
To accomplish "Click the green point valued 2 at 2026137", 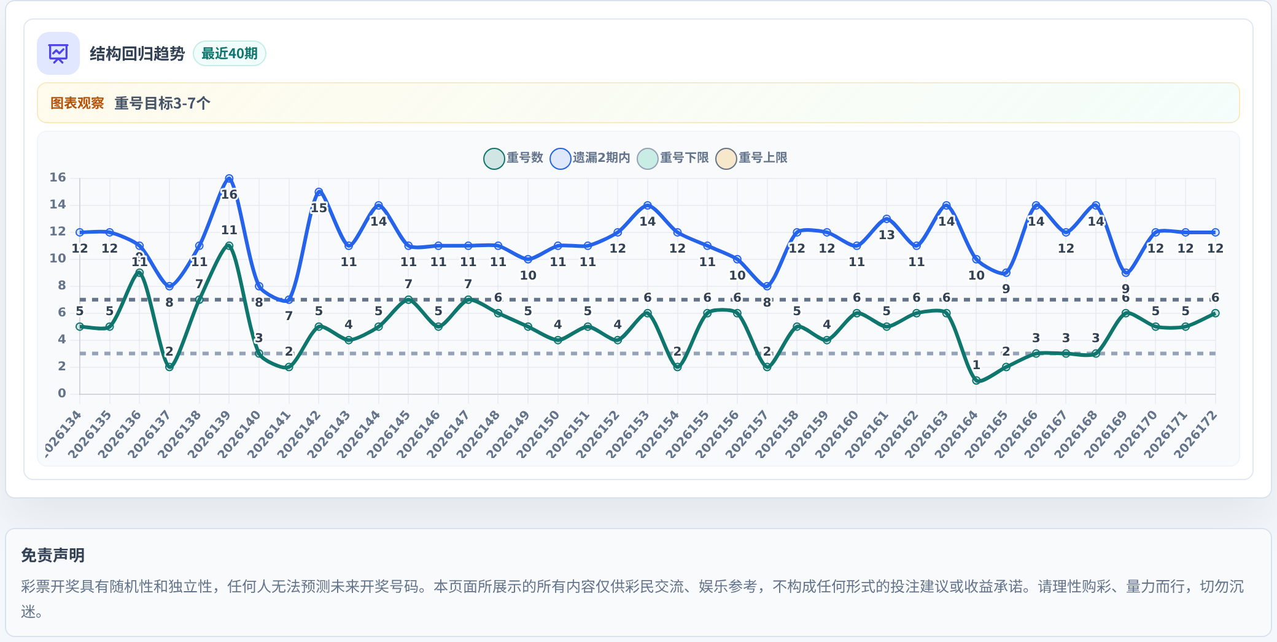I will tap(169, 367).
